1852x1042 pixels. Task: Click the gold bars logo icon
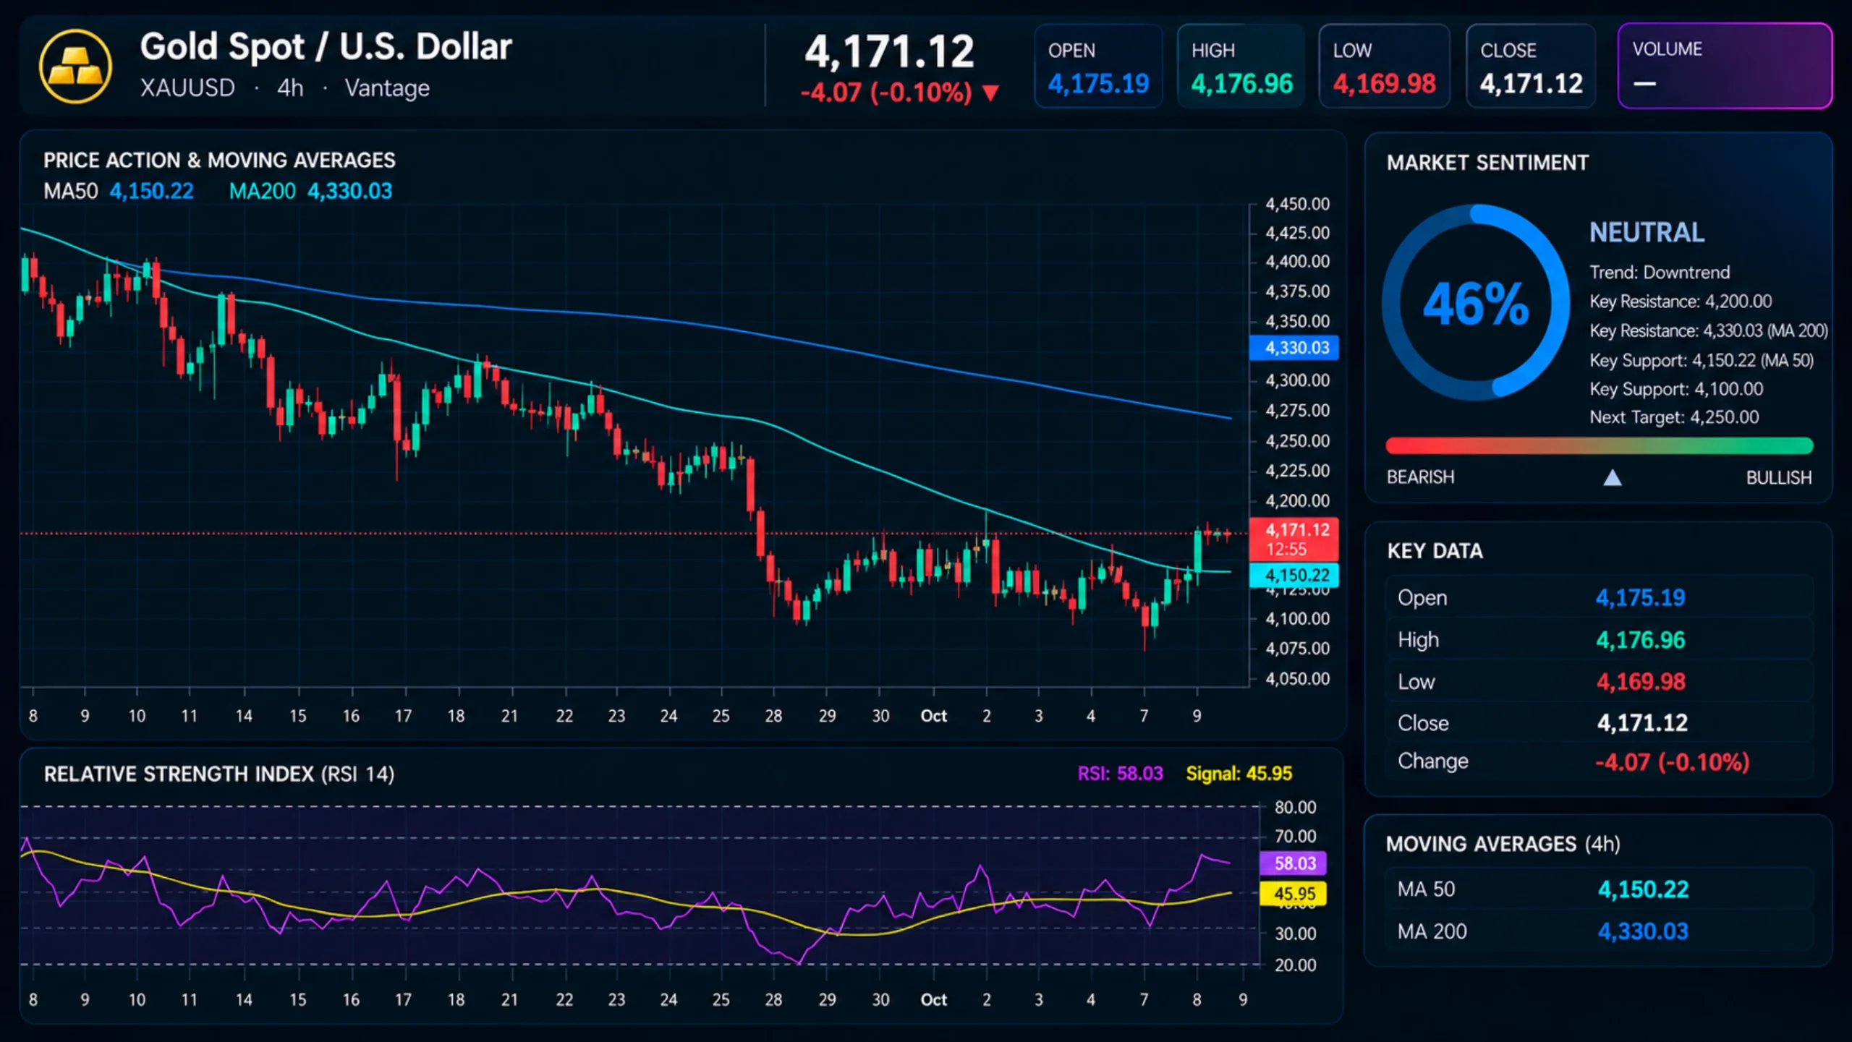[x=75, y=67]
